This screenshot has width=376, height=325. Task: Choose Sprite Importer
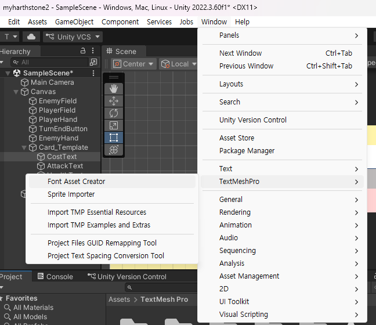(112, 194)
